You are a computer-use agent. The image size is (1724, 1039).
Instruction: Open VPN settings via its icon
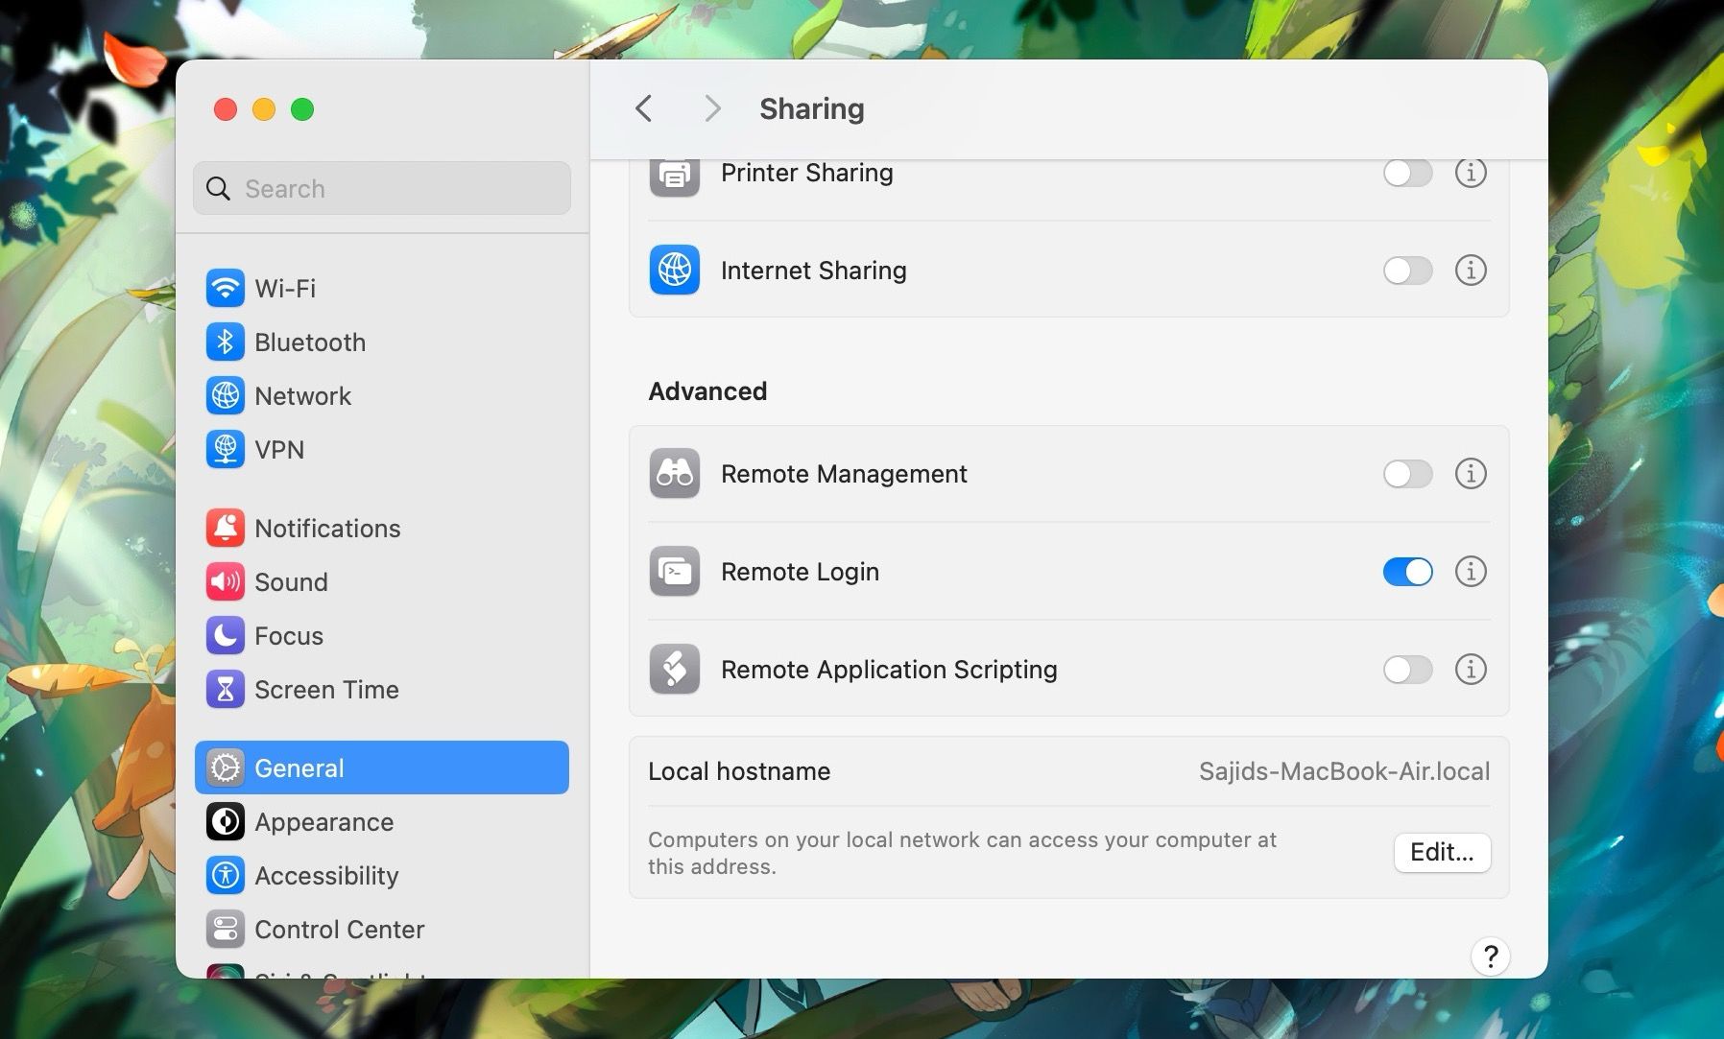point(225,449)
